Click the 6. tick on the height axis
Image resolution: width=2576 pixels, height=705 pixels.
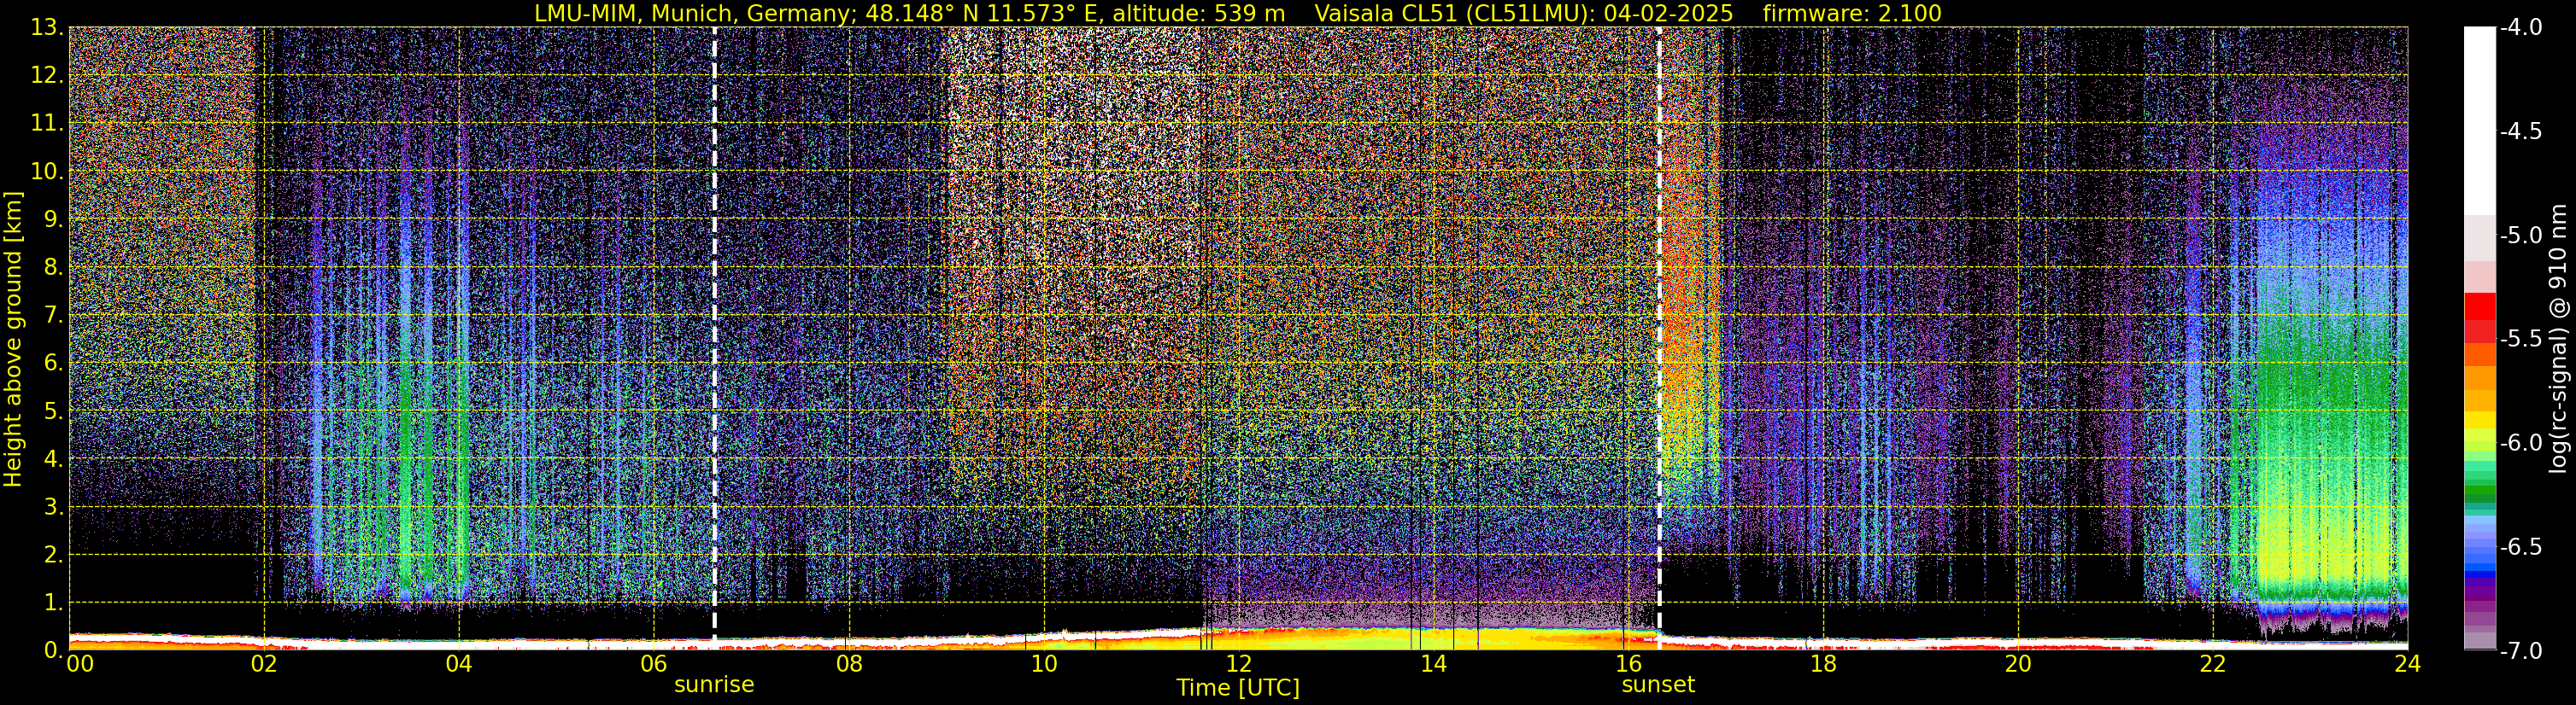[x=55, y=363]
